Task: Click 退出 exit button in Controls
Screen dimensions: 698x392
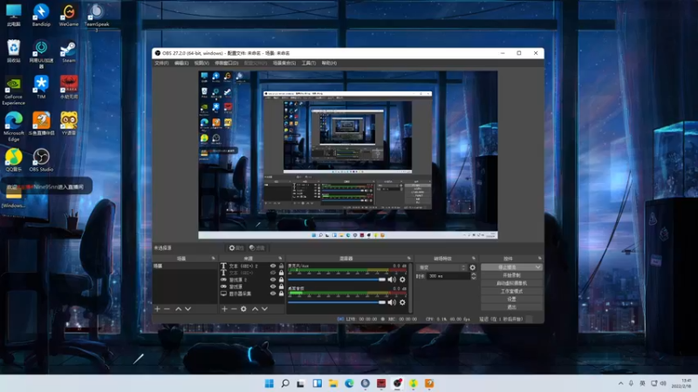Action: pos(511,308)
